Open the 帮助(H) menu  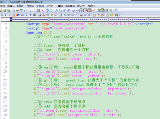(x=92, y=6)
